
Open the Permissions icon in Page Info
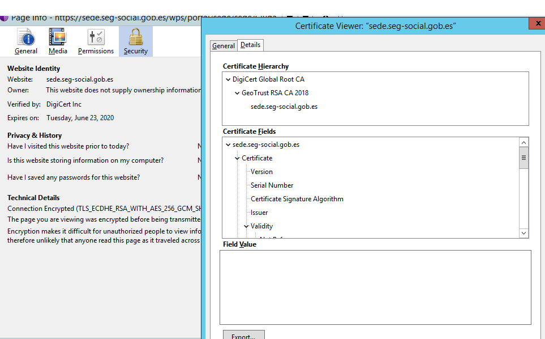pyautogui.click(x=96, y=41)
